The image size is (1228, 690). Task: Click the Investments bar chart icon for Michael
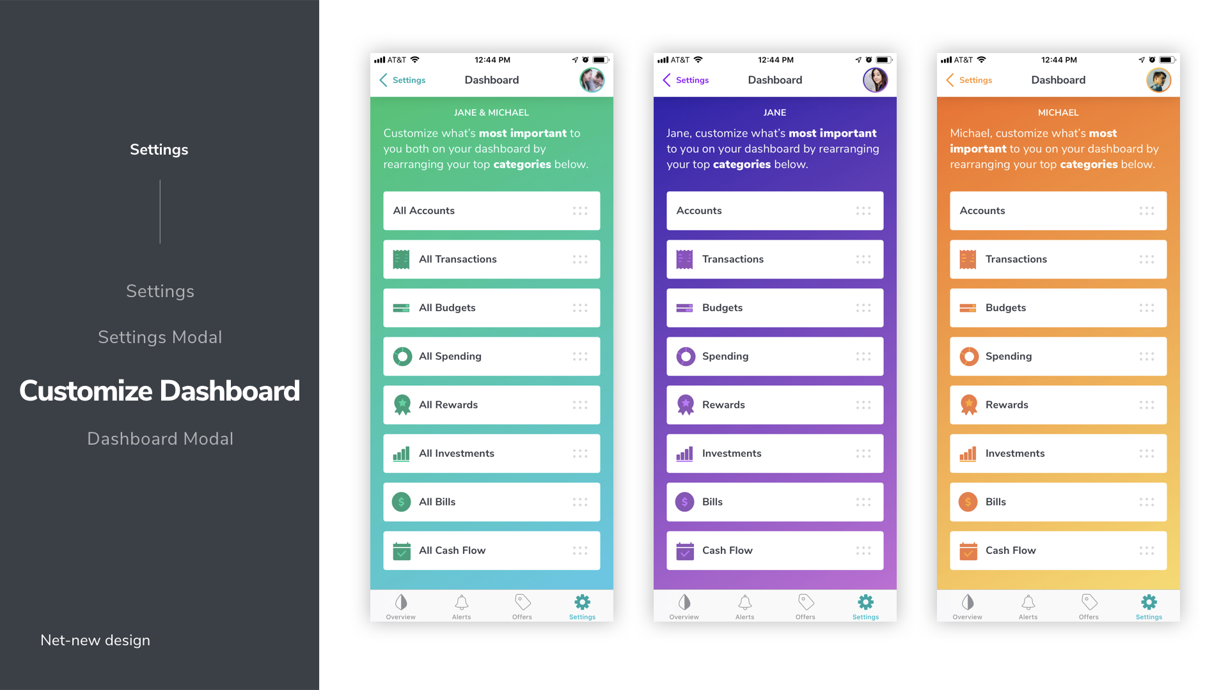pyautogui.click(x=968, y=452)
